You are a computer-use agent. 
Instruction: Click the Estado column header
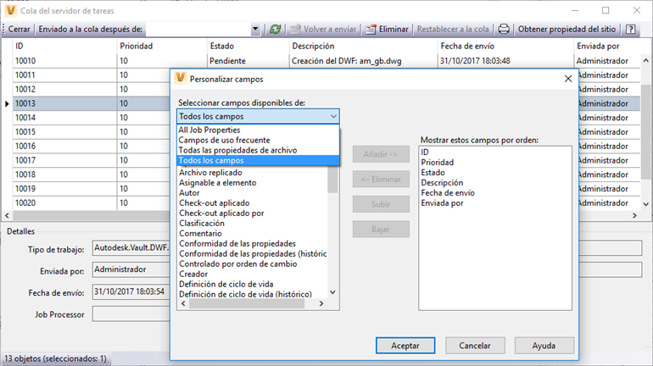pos(248,46)
